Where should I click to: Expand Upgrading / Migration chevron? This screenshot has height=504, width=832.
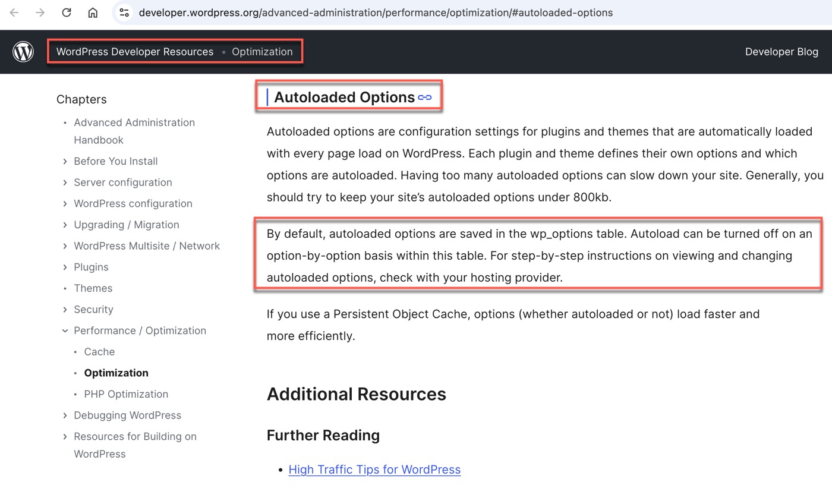coord(65,225)
